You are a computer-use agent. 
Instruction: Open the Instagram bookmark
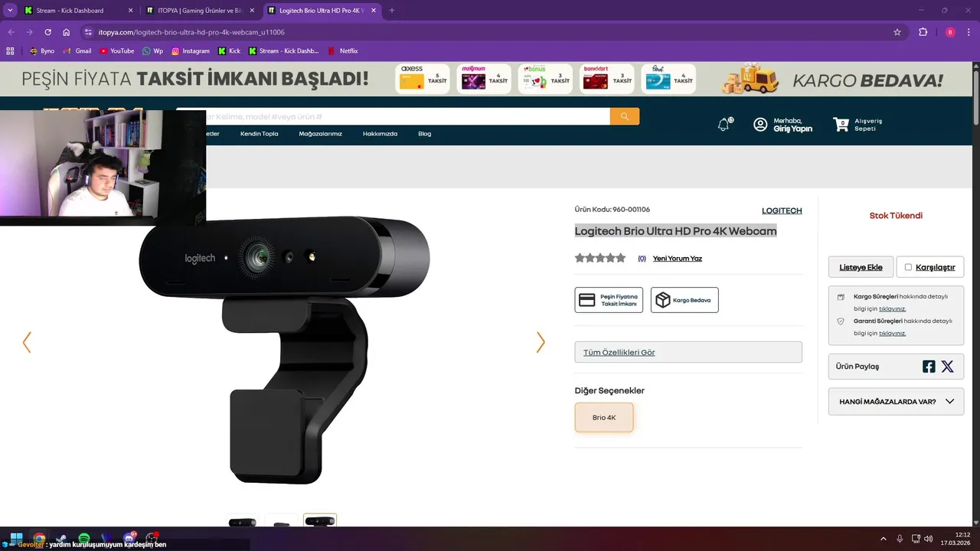click(x=190, y=51)
